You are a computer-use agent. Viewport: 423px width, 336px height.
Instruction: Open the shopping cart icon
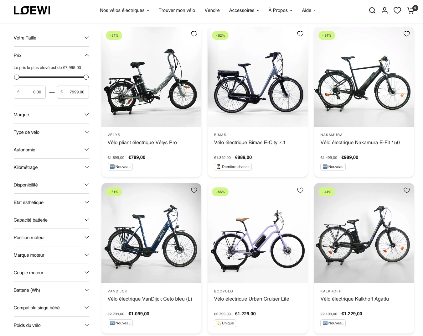411,10
